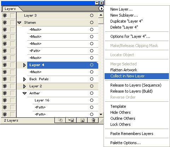Minimize the Layers palette window
Viewport: 170px width, 147px height.
pyautogui.click(x=97, y=3)
